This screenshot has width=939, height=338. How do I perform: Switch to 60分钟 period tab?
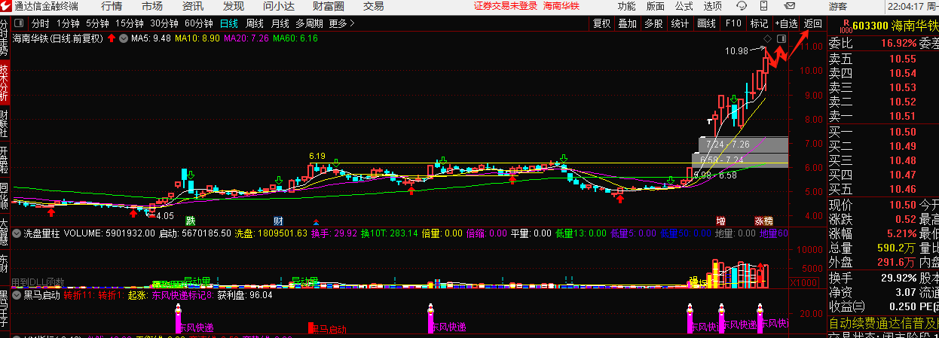(x=199, y=23)
